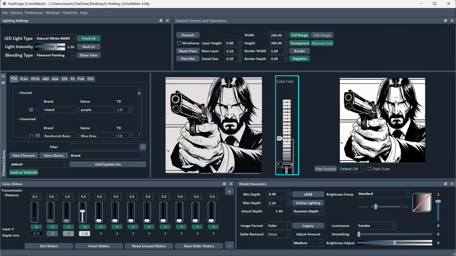Float the Filament Library side panel
Viewport: 456px width, 256px height.
click(x=3, y=83)
